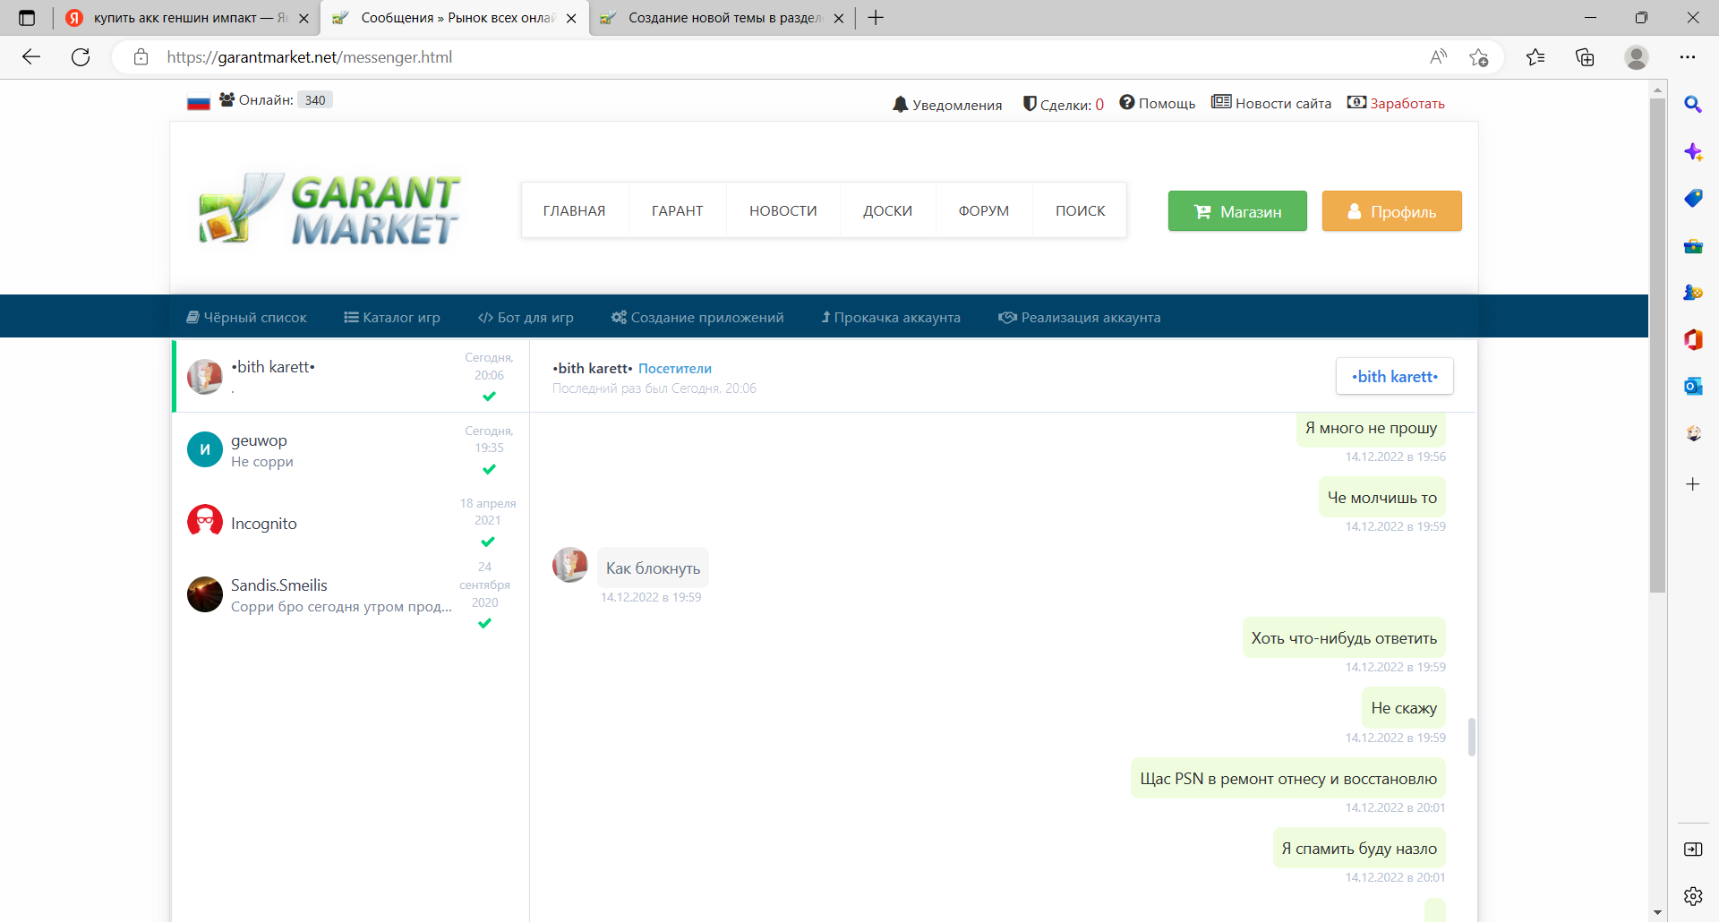The image size is (1719, 922).
Task: Click the orange Профиль button
Action: [x=1391, y=211]
